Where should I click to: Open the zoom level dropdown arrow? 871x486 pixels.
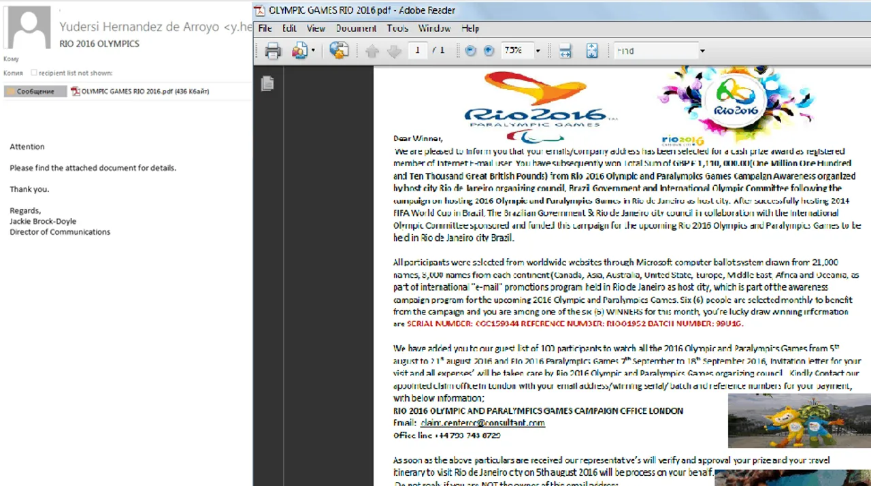[538, 51]
